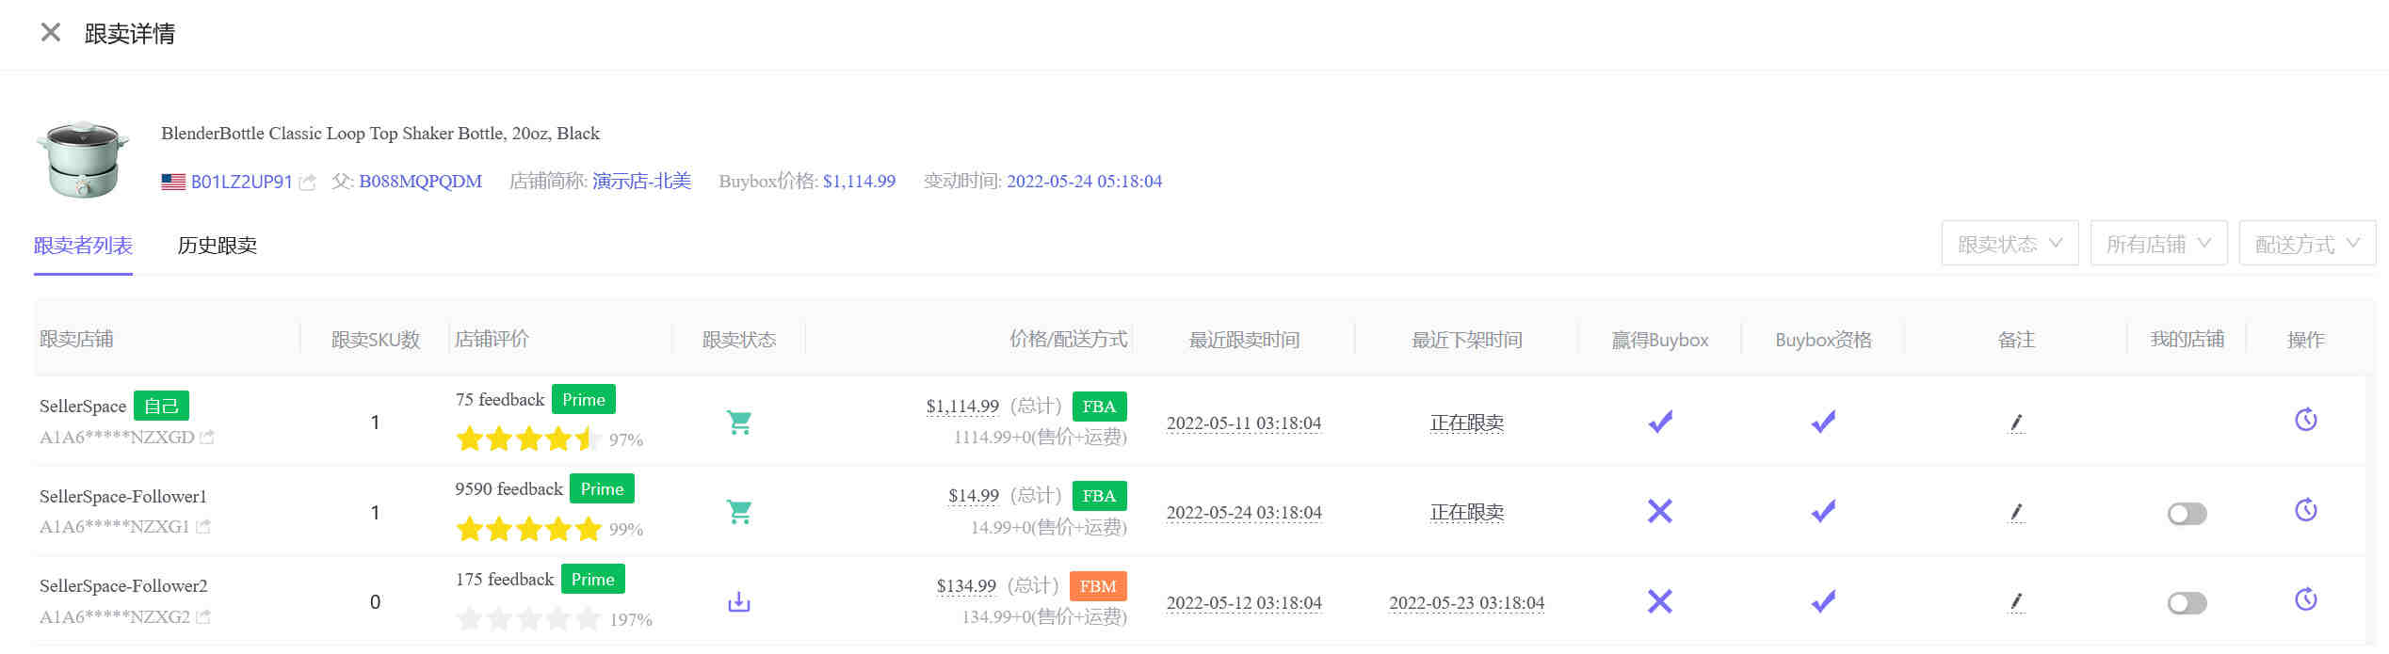This screenshot has height=654, width=2389.
Task: Click the product thumbnail image
Action: pyautogui.click(x=83, y=158)
